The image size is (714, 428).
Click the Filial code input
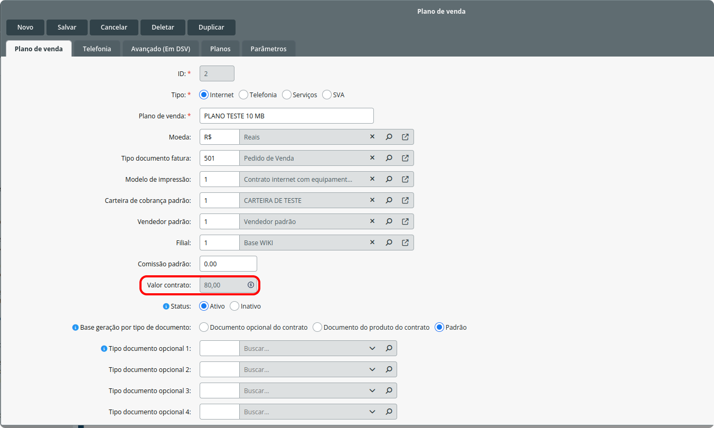tap(220, 243)
